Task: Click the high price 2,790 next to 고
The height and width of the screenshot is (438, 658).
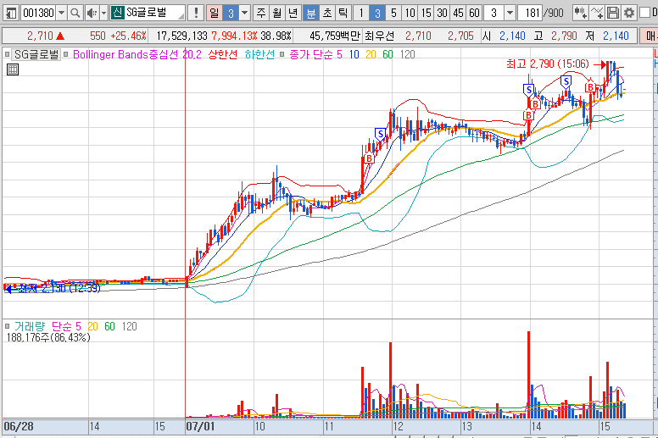Action: click(x=565, y=36)
